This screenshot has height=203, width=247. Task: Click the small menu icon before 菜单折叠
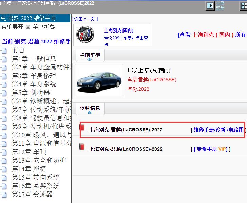click(x=28, y=27)
